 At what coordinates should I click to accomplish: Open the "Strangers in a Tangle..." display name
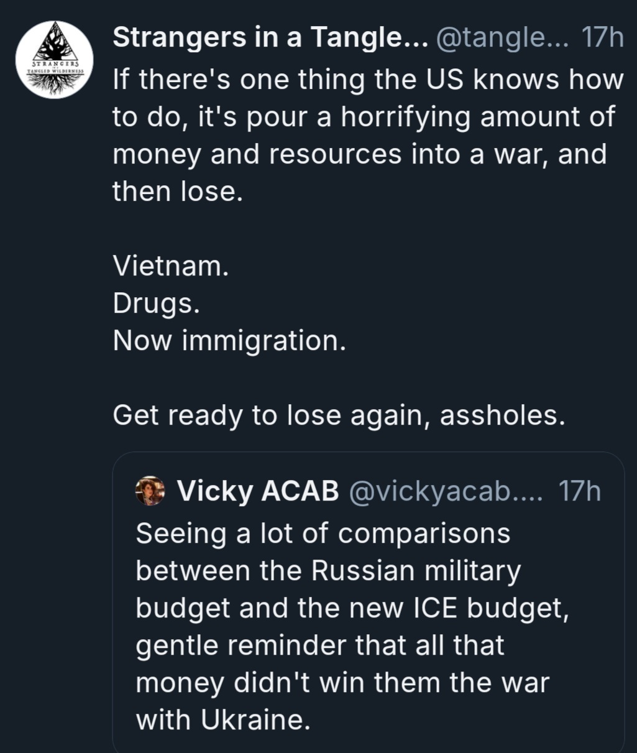coord(270,39)
